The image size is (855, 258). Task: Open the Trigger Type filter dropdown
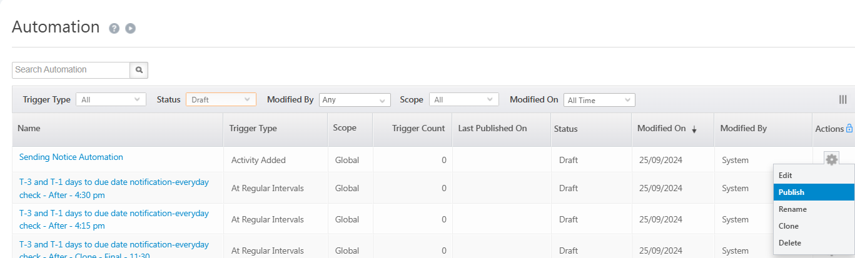[x=111, y=99]
